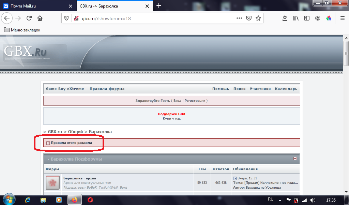Switch to Почта Mail.ru tab
The width and height of the screenshot is (349, 205).
(x=38, y=6)
